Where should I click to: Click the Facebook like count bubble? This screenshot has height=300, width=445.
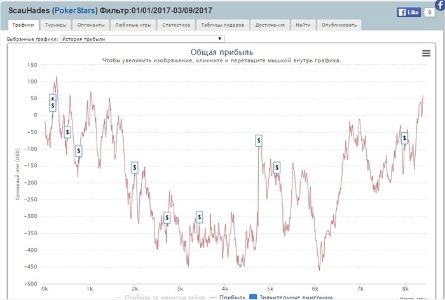(429, 12)
